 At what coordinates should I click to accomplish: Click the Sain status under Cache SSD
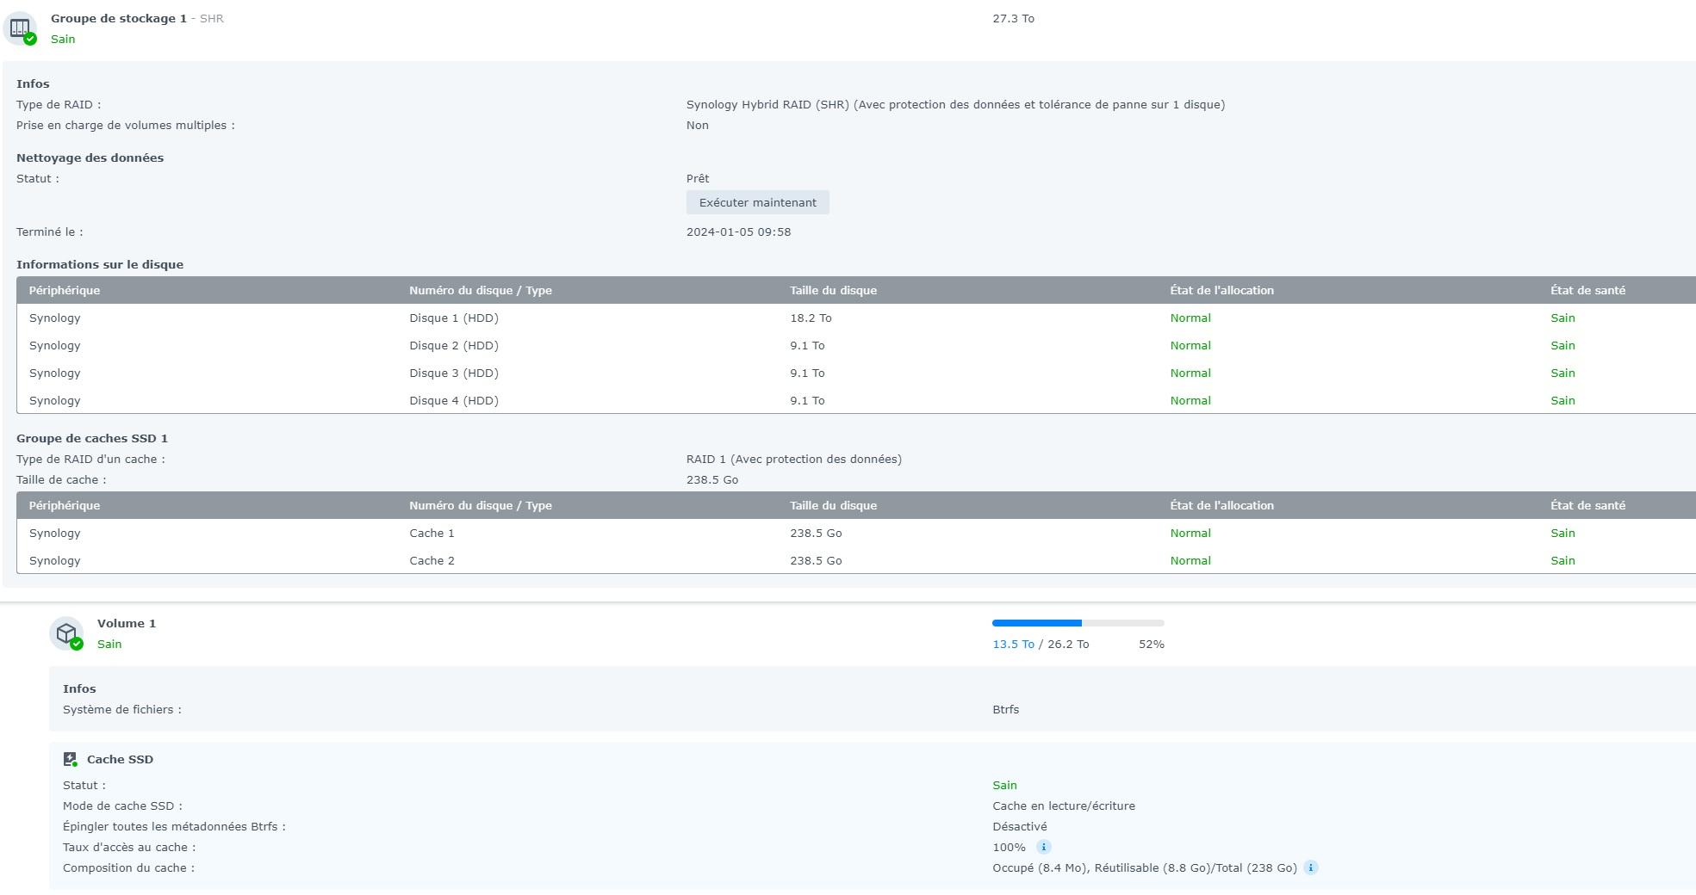(x=1004, y=785)
